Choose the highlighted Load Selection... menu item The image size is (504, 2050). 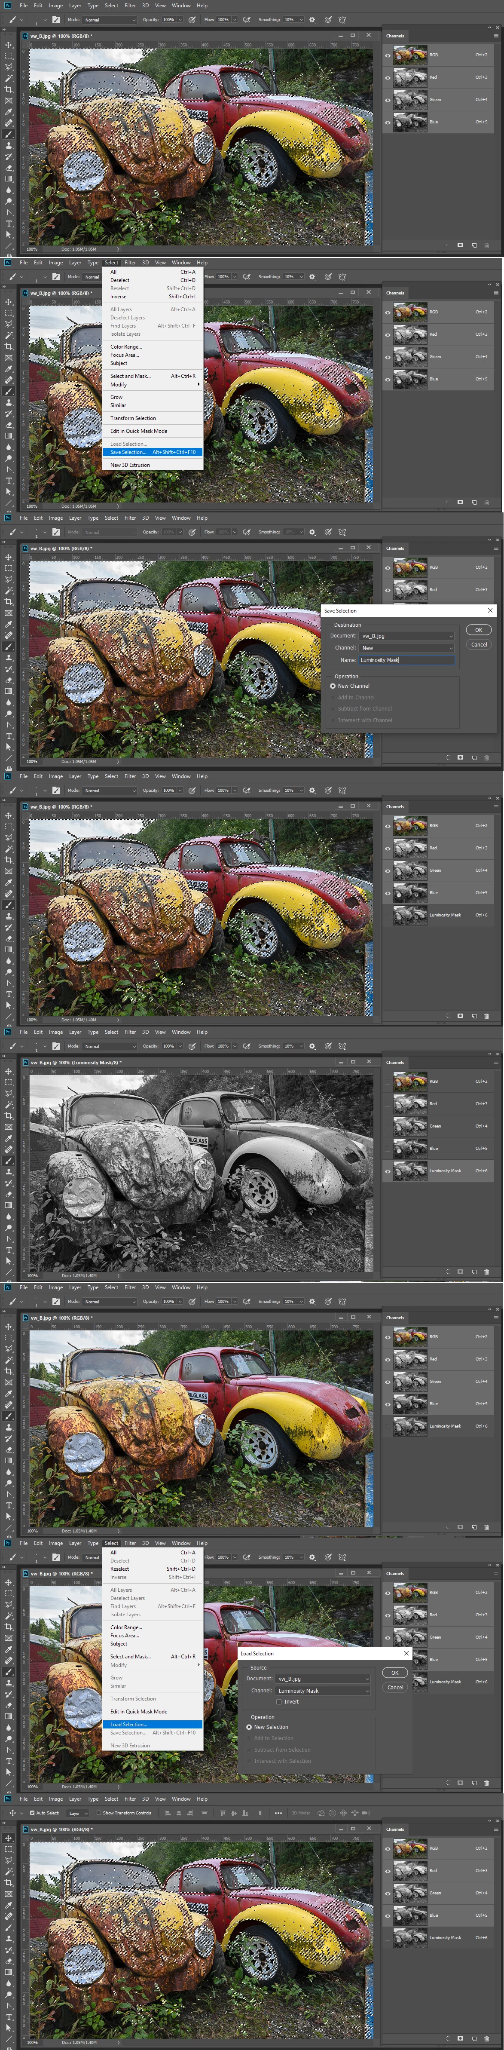(153, 1725)
